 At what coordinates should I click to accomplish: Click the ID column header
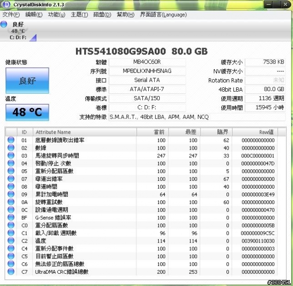pos(25,132)
